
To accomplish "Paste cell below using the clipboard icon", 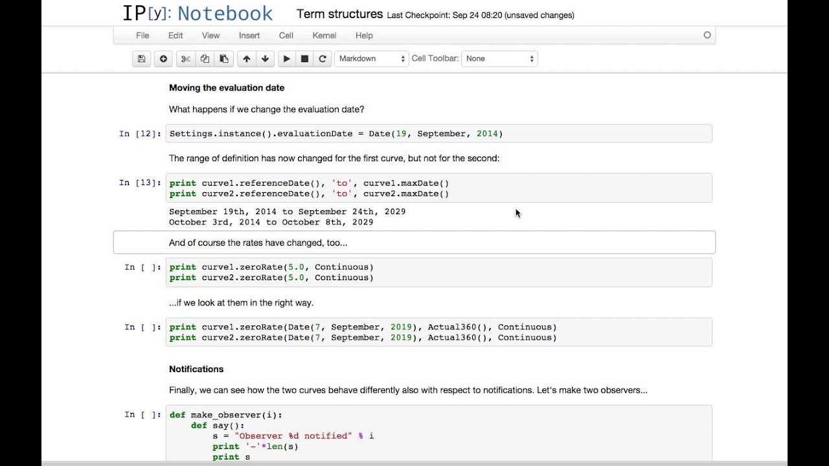I will (223, 59).
